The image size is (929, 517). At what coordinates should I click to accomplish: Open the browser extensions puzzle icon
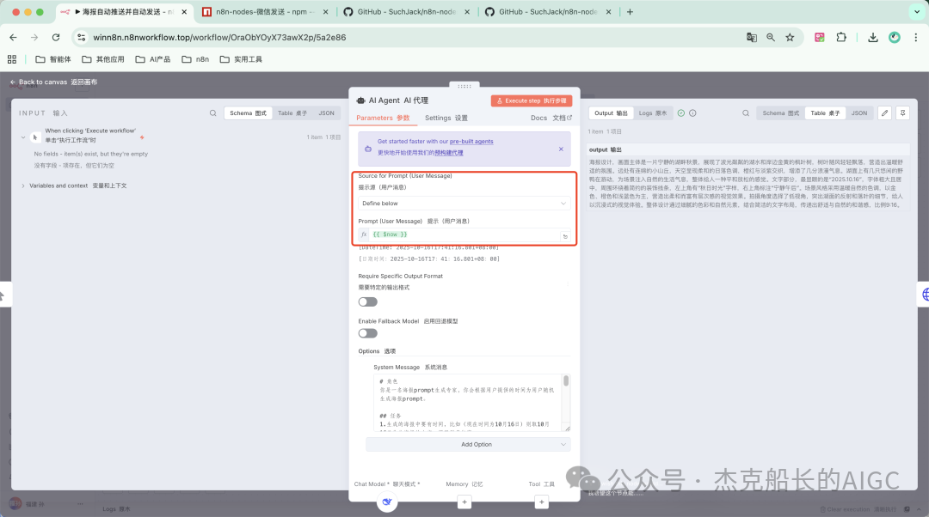pos(841,37)
